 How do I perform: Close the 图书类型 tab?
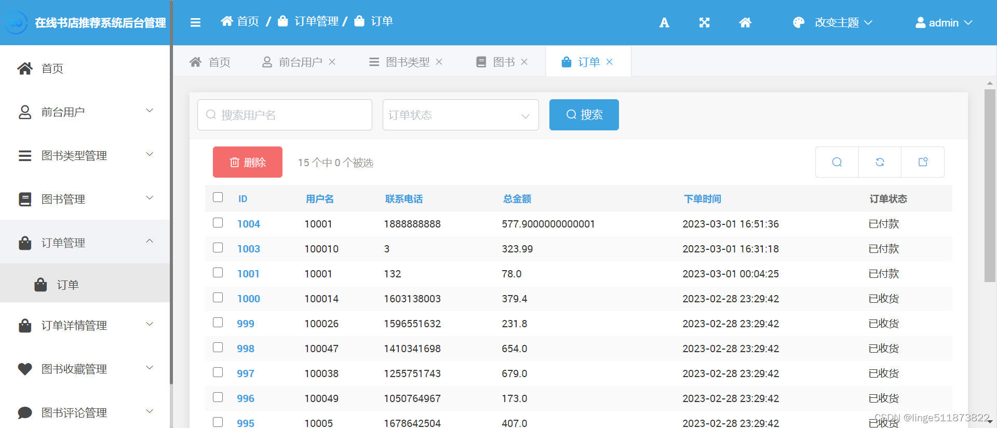[439, 62]
